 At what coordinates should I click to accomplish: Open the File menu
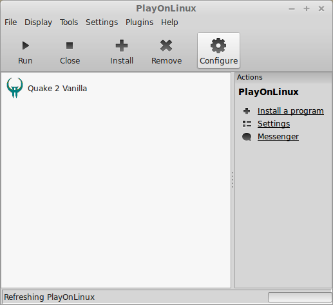click(x=11, y=22)
